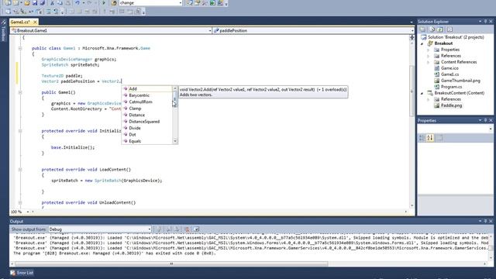Click the IntelliSense list scroll-up arrow

[175, 88]
